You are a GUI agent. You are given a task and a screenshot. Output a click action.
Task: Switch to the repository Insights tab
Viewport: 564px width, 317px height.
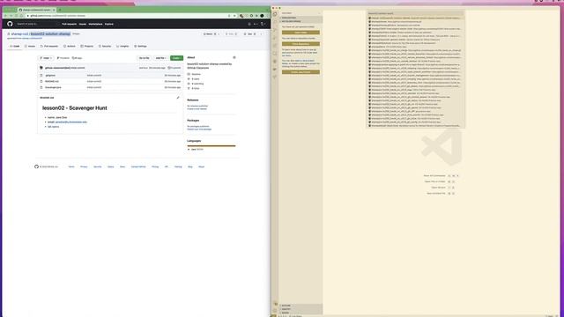tap(122, 47)
